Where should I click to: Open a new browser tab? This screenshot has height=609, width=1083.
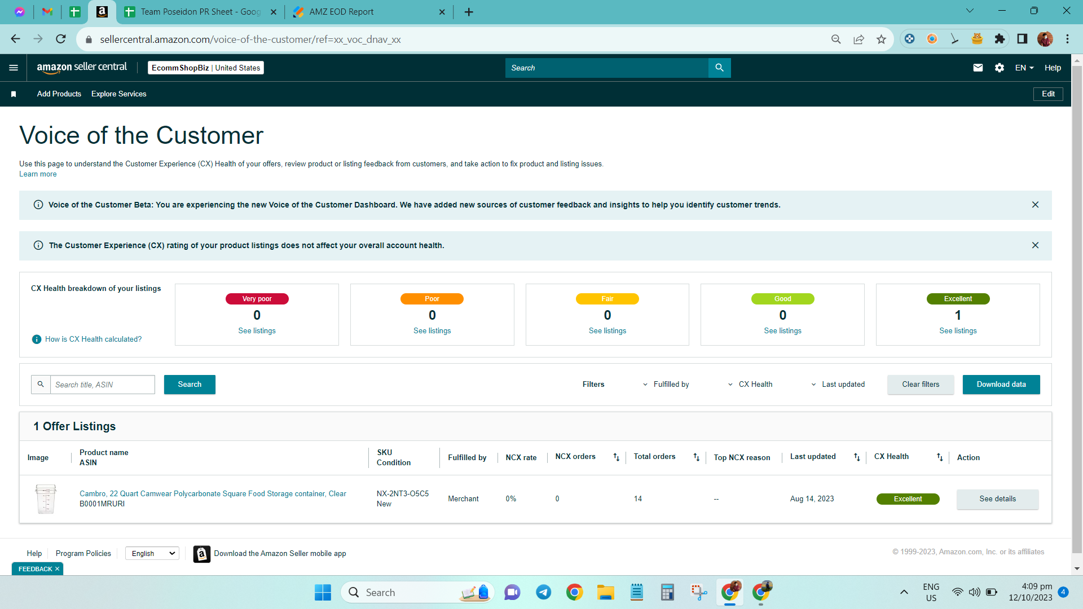(x=469, y=12)
